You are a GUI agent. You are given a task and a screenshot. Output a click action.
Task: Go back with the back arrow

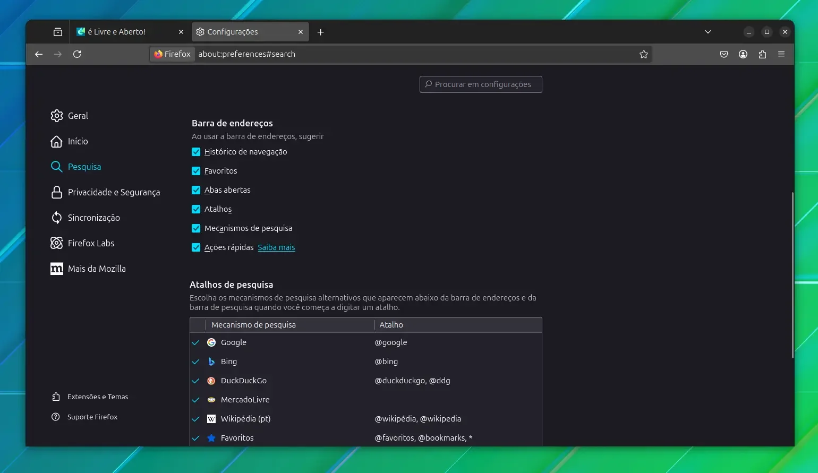point(39,54)
